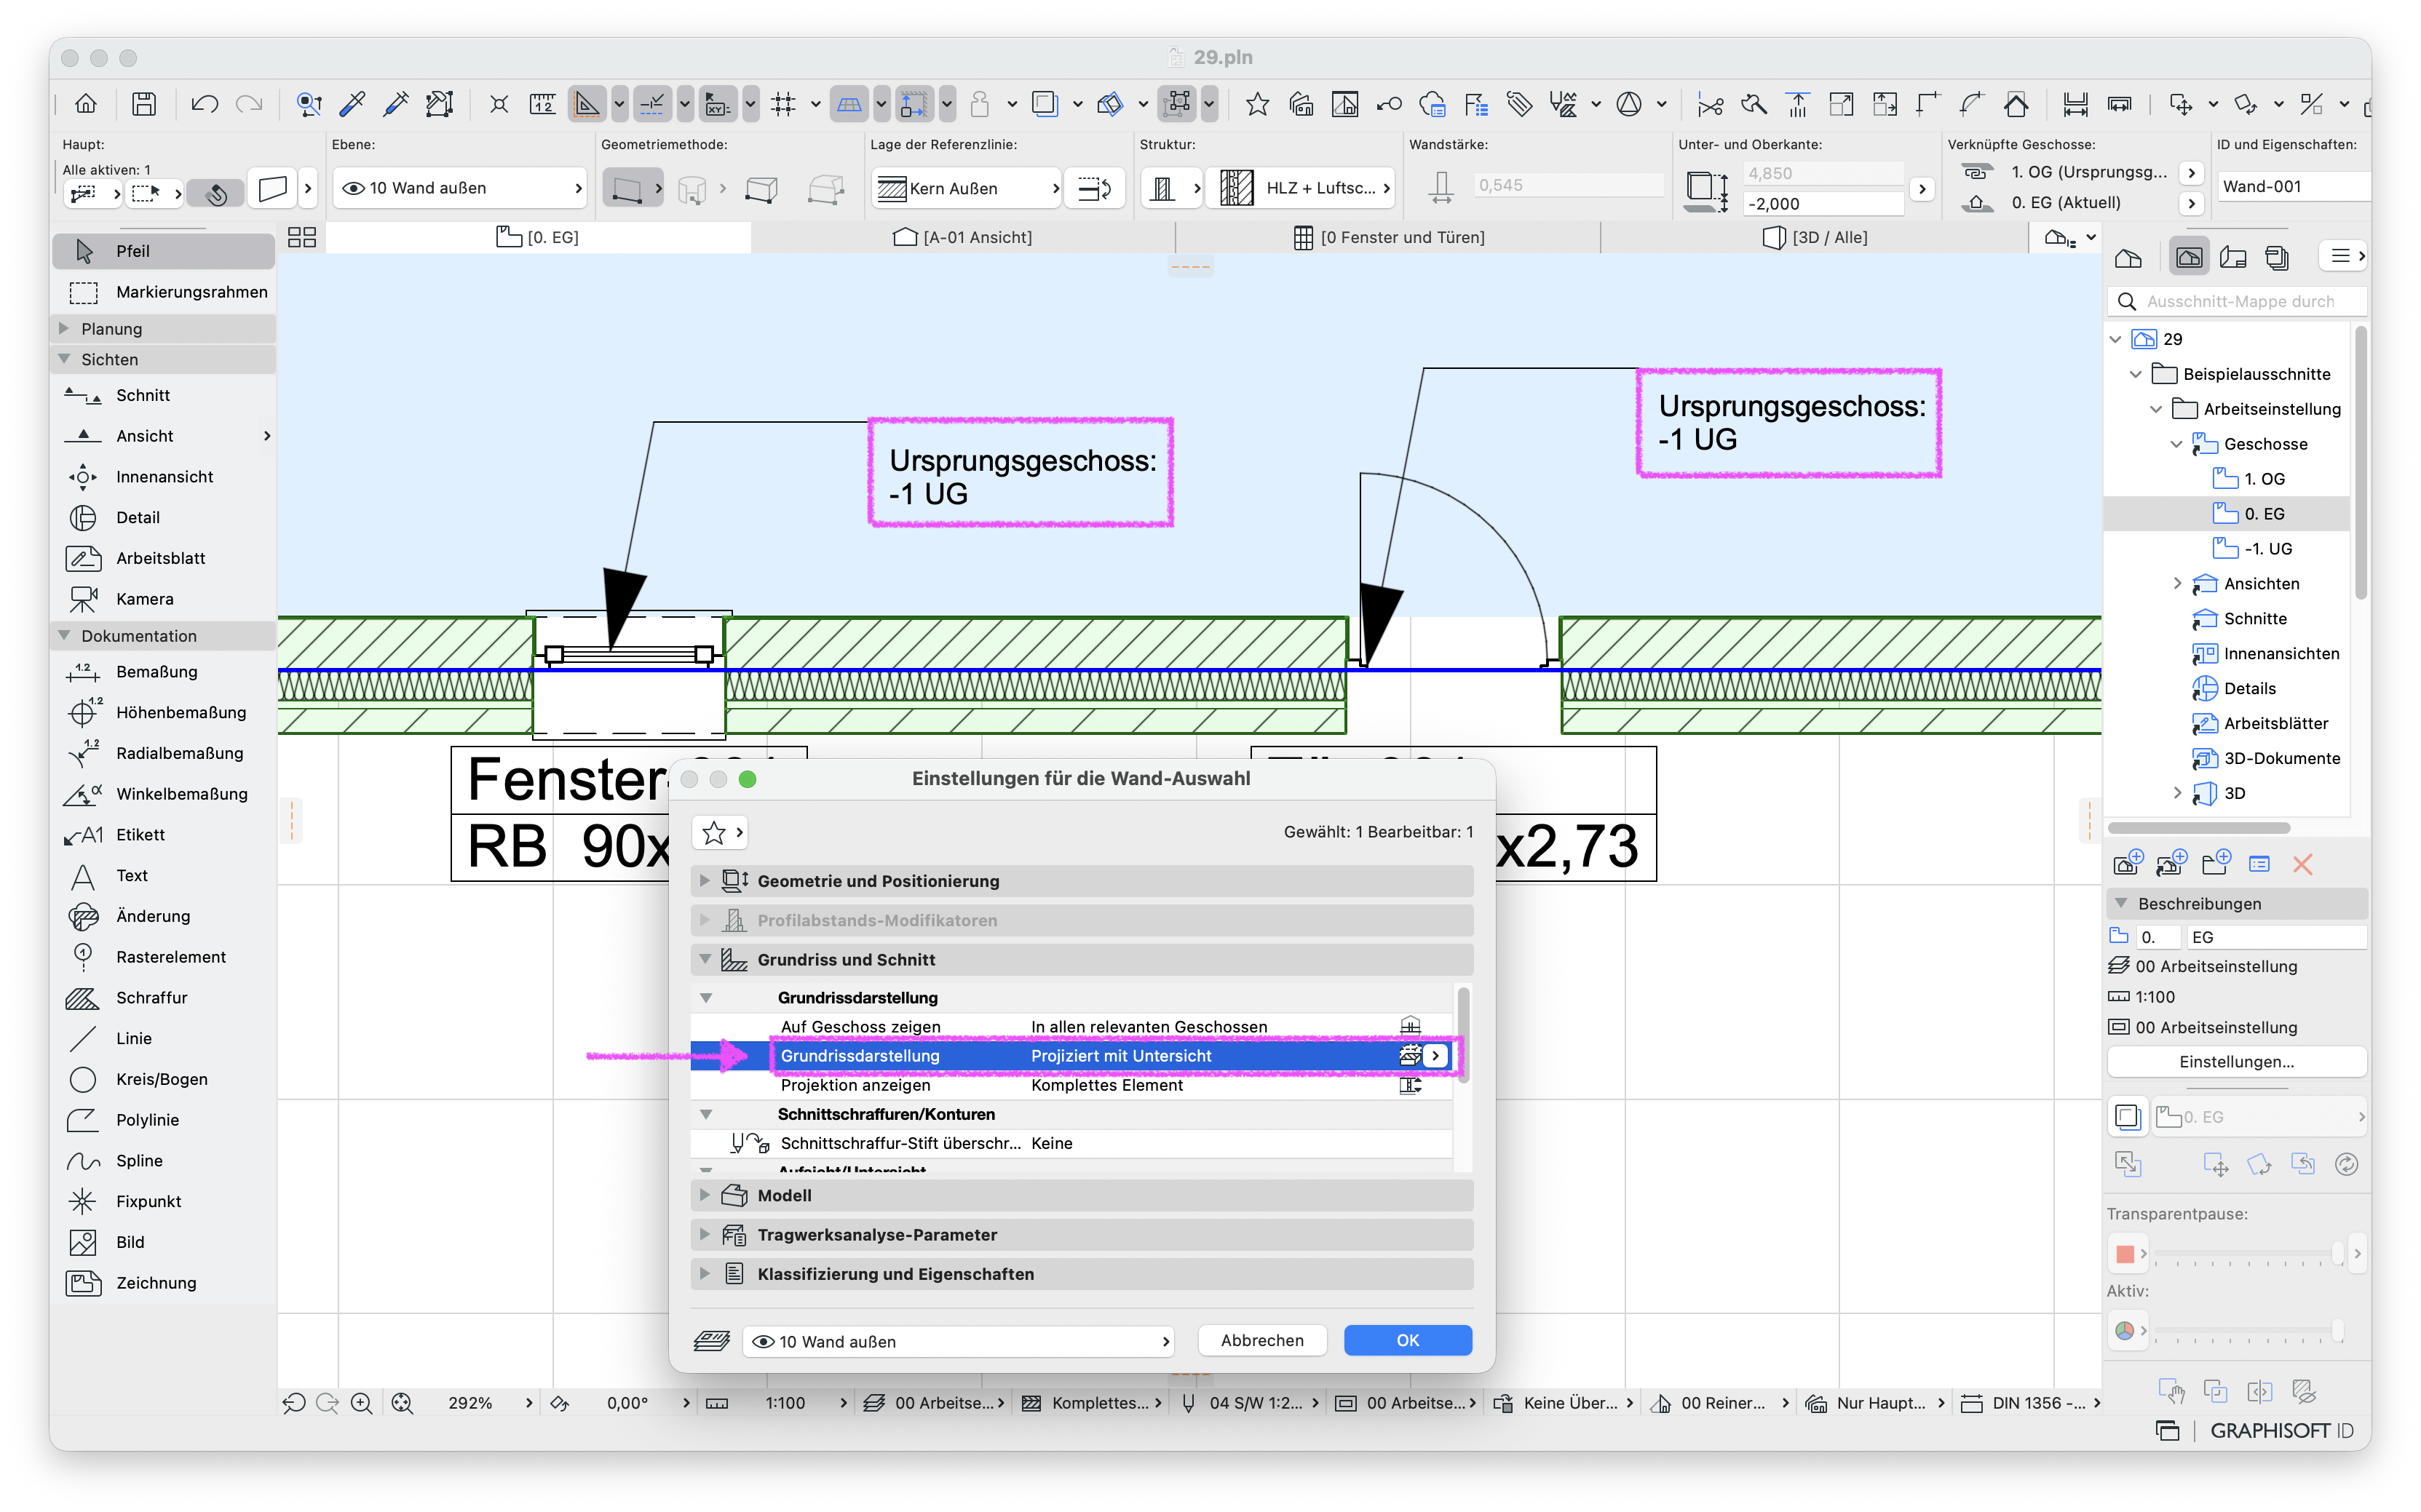Open the 10 Wand außen layer dropdown in dialog
2421x1512 pixels.
point(957,1341)
